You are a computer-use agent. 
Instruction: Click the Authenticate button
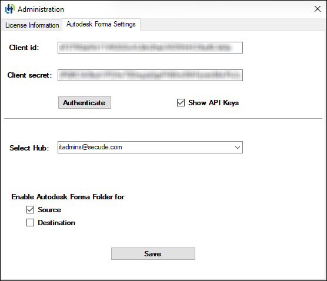tap(85, 102)
